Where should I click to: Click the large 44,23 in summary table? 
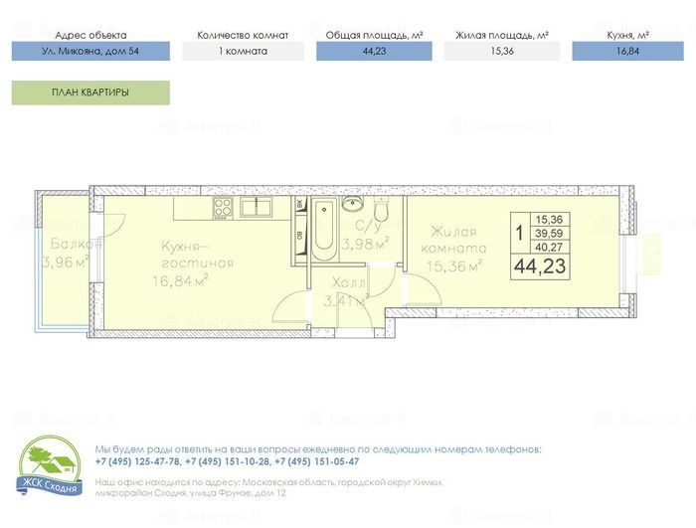click(x=540, y=266)
